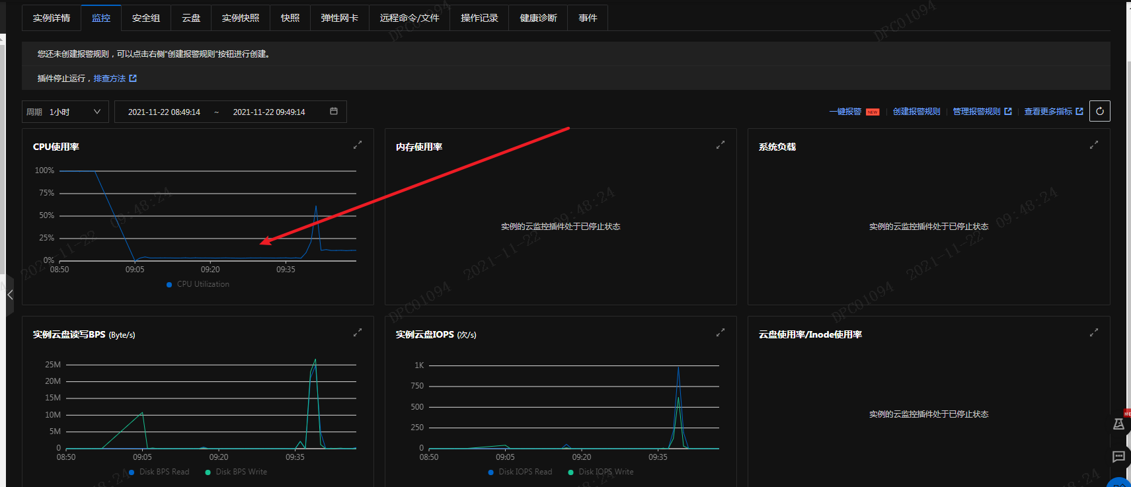The height and width of the screenshot is (487, 1131).
Task: Open the 快照 tab
Action: click(290, 18)
